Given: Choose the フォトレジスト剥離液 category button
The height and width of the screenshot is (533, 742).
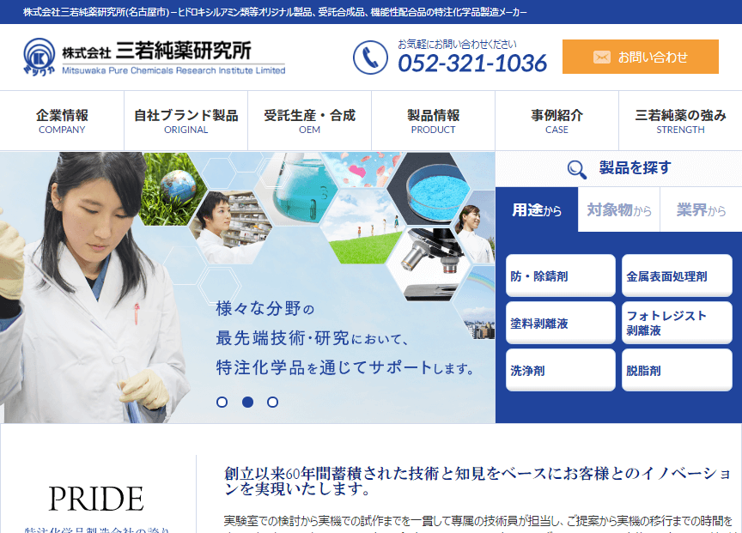Looking at the screenshot, I should coord(677,323).
